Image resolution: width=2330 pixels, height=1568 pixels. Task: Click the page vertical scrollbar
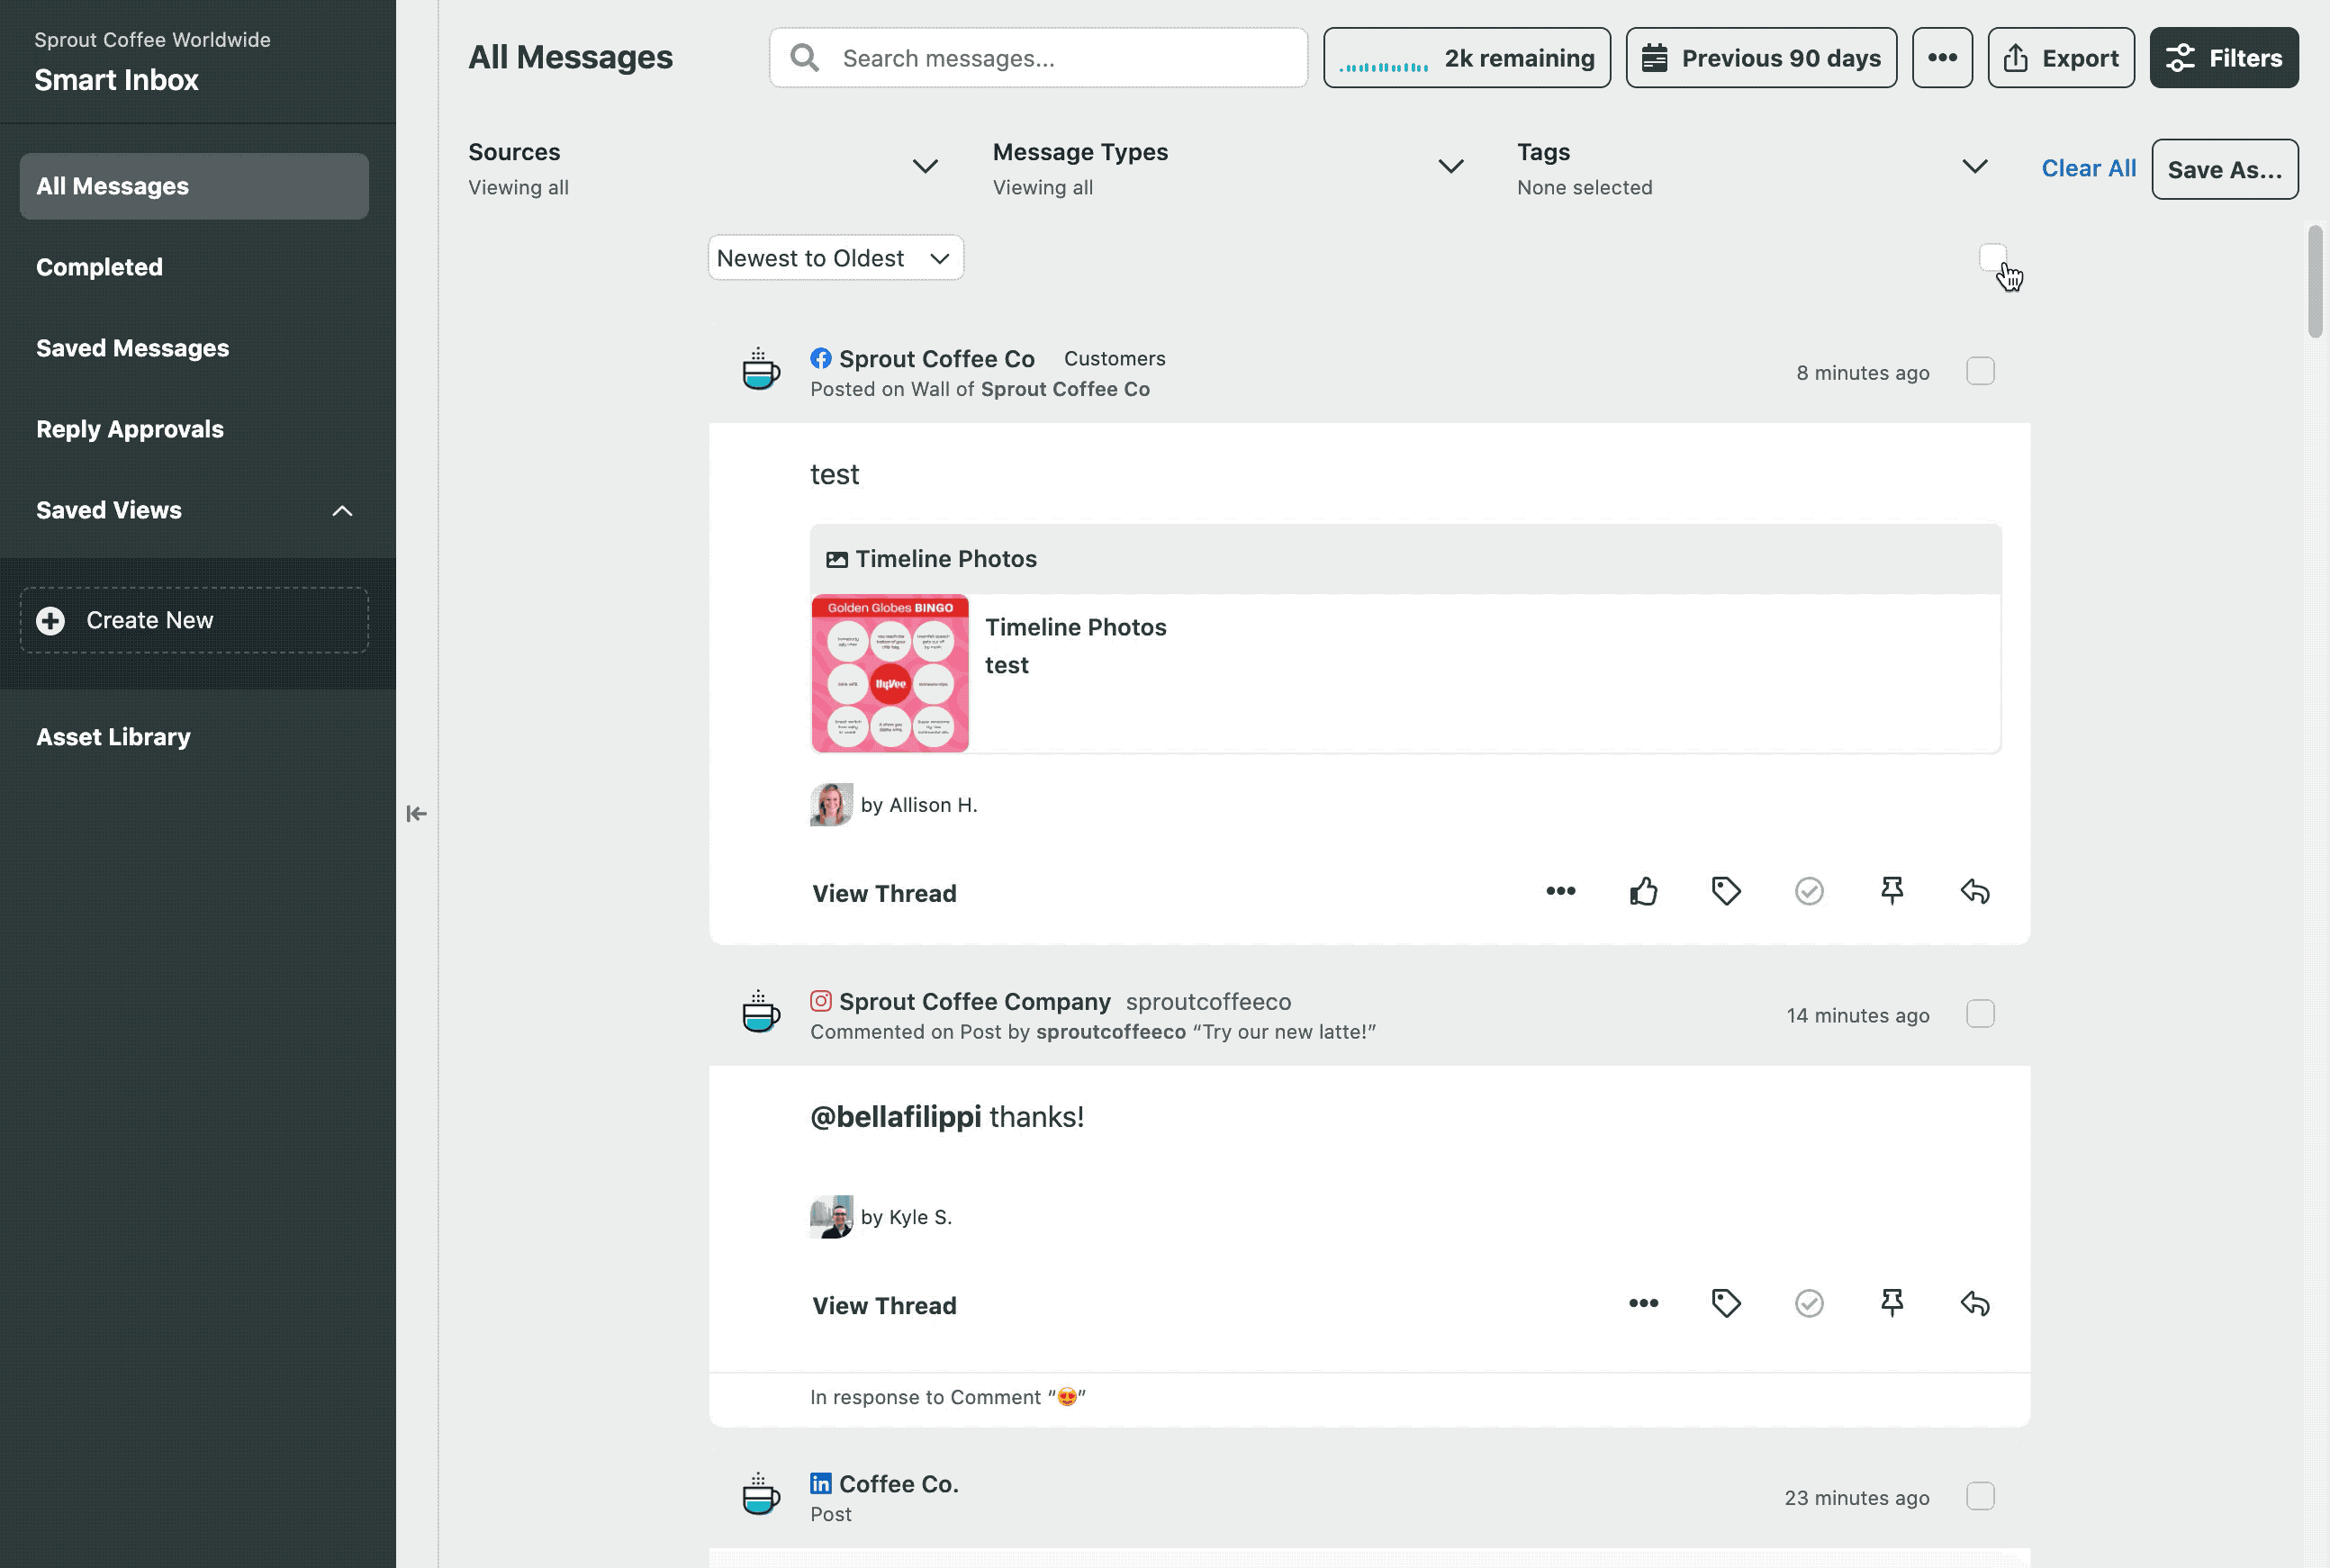2315,282
